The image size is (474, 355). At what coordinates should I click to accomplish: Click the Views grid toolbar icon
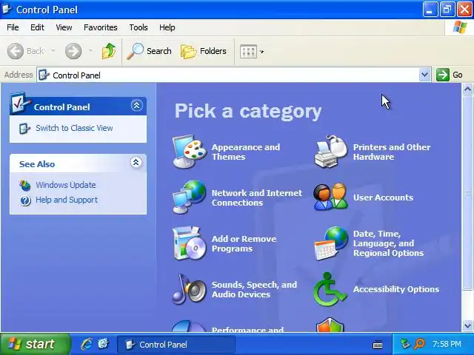(248, 52)
